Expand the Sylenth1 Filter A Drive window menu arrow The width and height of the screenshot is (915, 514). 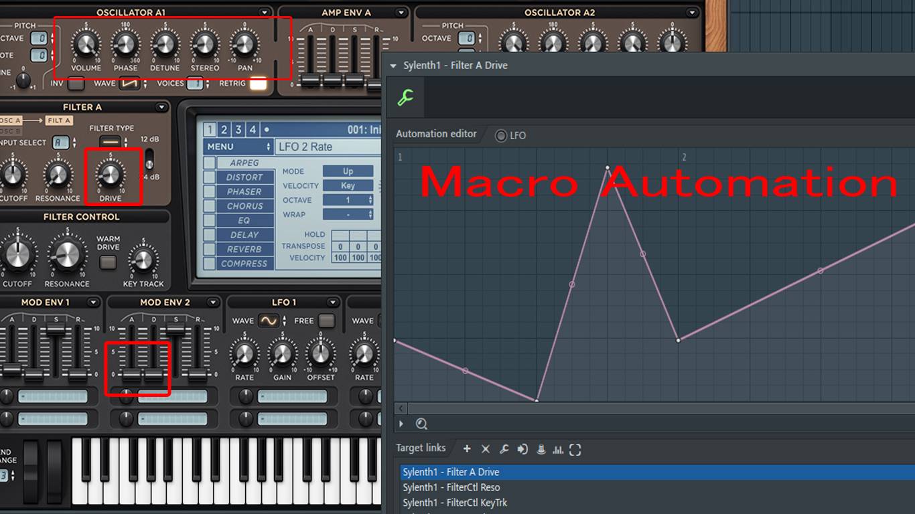click(x=393, y=66)
